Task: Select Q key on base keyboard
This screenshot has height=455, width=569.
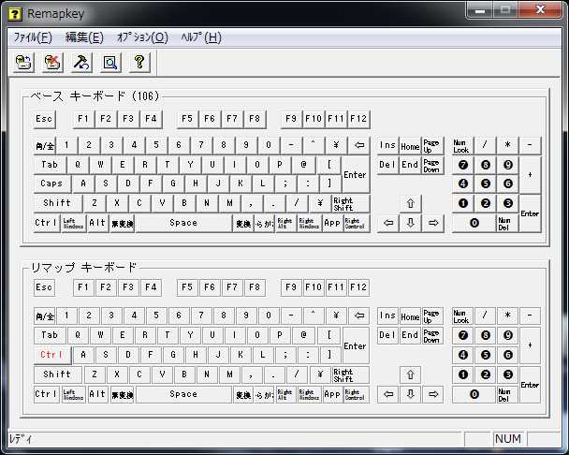Action: [x=78, y=165]
